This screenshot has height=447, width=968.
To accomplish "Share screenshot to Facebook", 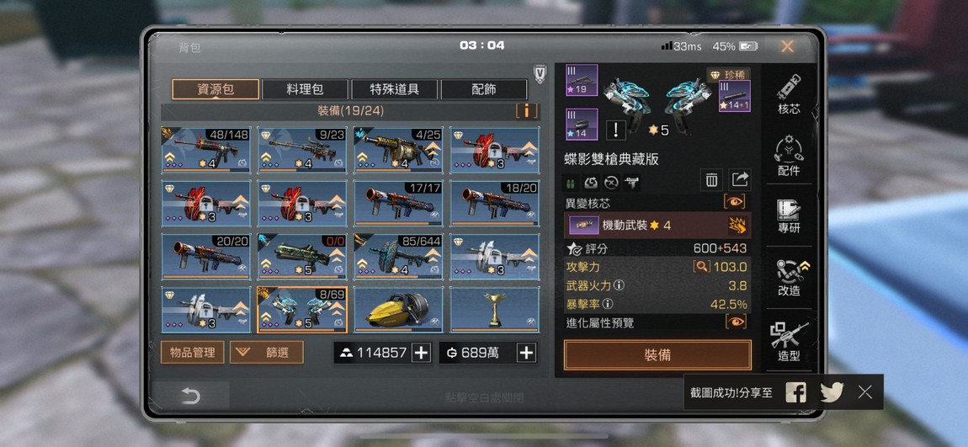I will tap(795, 392).
